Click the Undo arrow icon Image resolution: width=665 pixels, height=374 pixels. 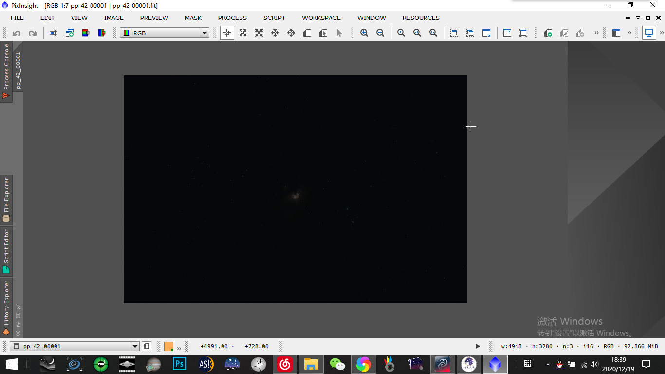(x=17, y=33)
